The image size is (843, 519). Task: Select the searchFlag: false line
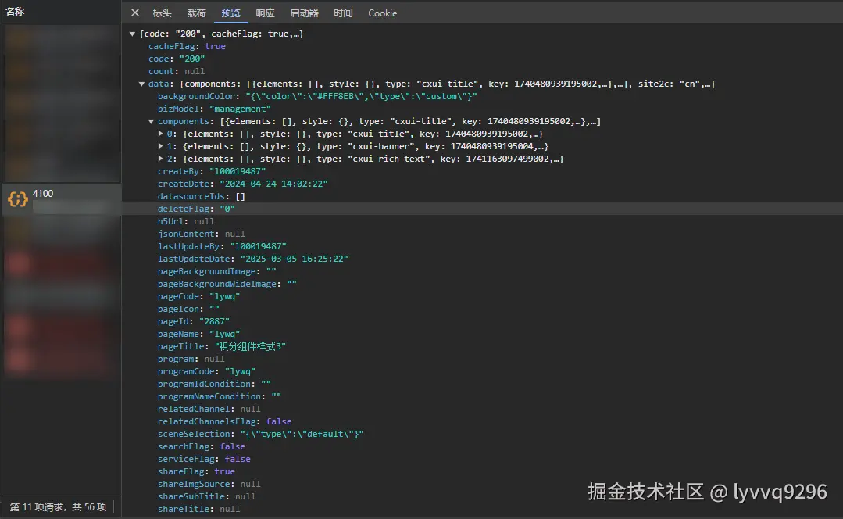click(x=201, y=446)
